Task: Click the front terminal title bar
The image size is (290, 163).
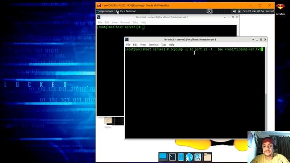Action: [190, 39]
